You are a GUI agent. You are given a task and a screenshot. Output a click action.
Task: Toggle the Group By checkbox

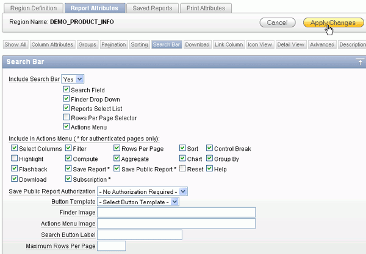[209, 158]
